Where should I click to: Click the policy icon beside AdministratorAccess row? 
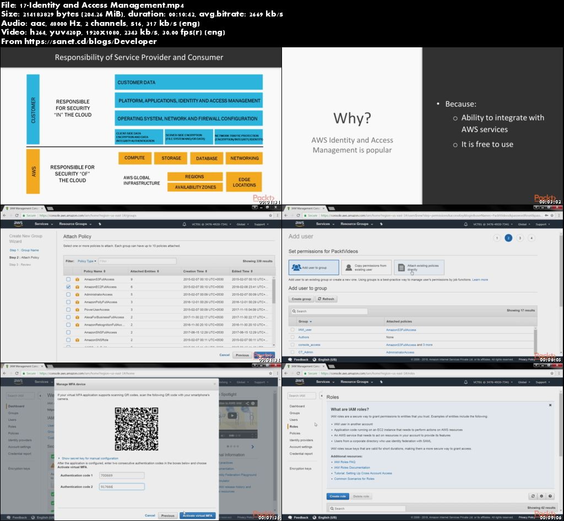(77, 294)
